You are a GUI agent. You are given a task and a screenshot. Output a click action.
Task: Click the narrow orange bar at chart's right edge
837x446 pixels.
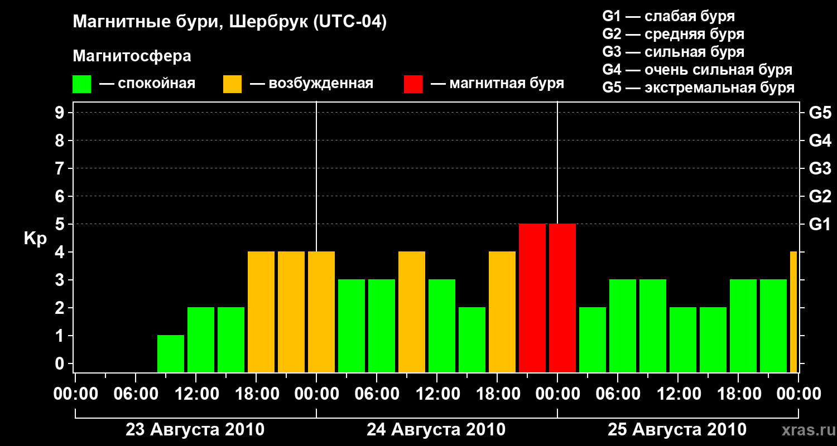pos(793,312)
